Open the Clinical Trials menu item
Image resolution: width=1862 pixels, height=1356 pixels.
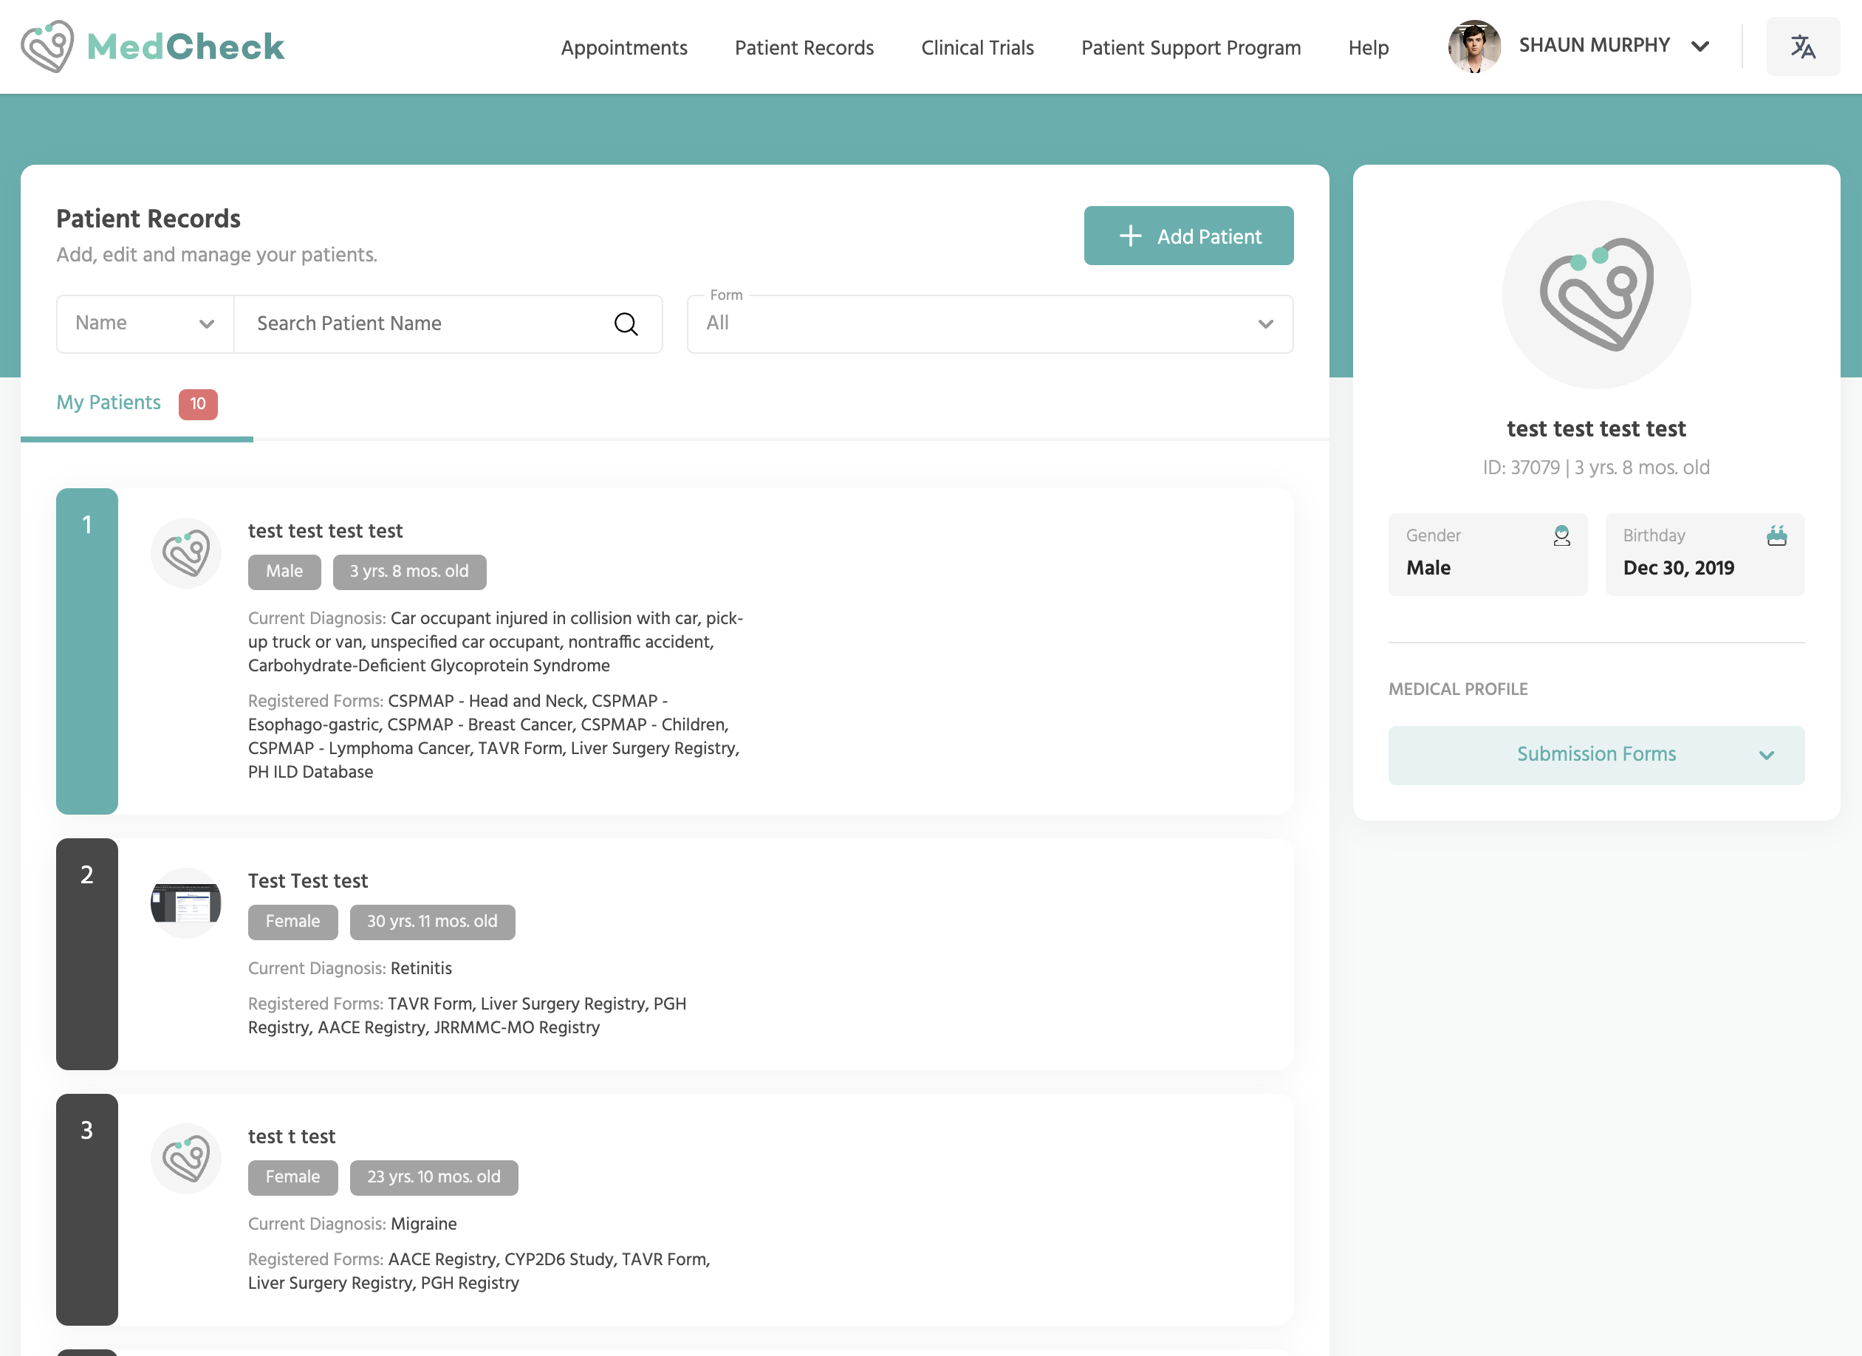pyautogui.click(x=977, y=47)
